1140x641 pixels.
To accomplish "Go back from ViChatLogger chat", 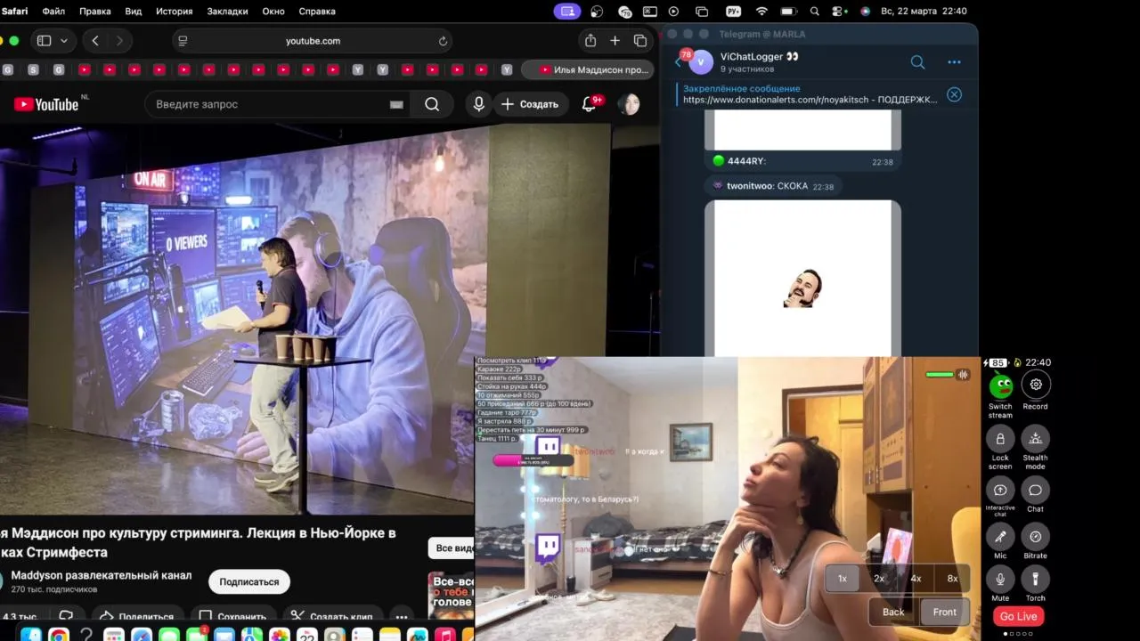I will coord(679,62).
